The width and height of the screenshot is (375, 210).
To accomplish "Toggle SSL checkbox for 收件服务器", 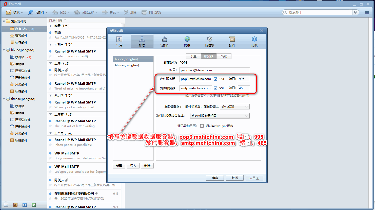I will tap(216, 79).
